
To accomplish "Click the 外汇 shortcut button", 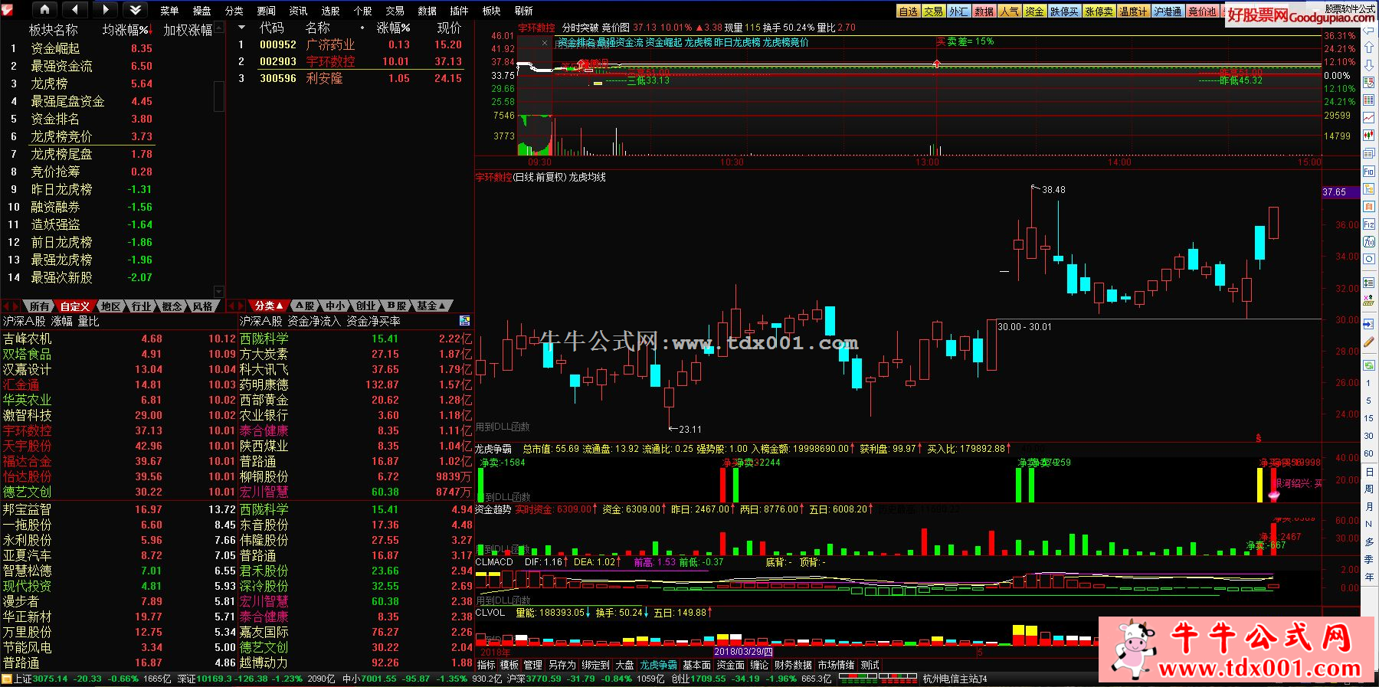I will point(958,11).
